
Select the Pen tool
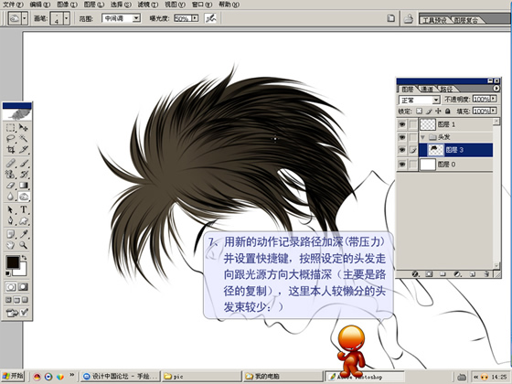click(11, 220)
